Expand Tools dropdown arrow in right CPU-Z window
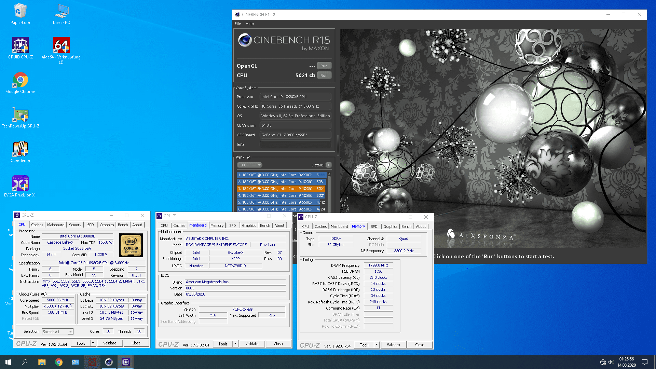 click(377, 345)
